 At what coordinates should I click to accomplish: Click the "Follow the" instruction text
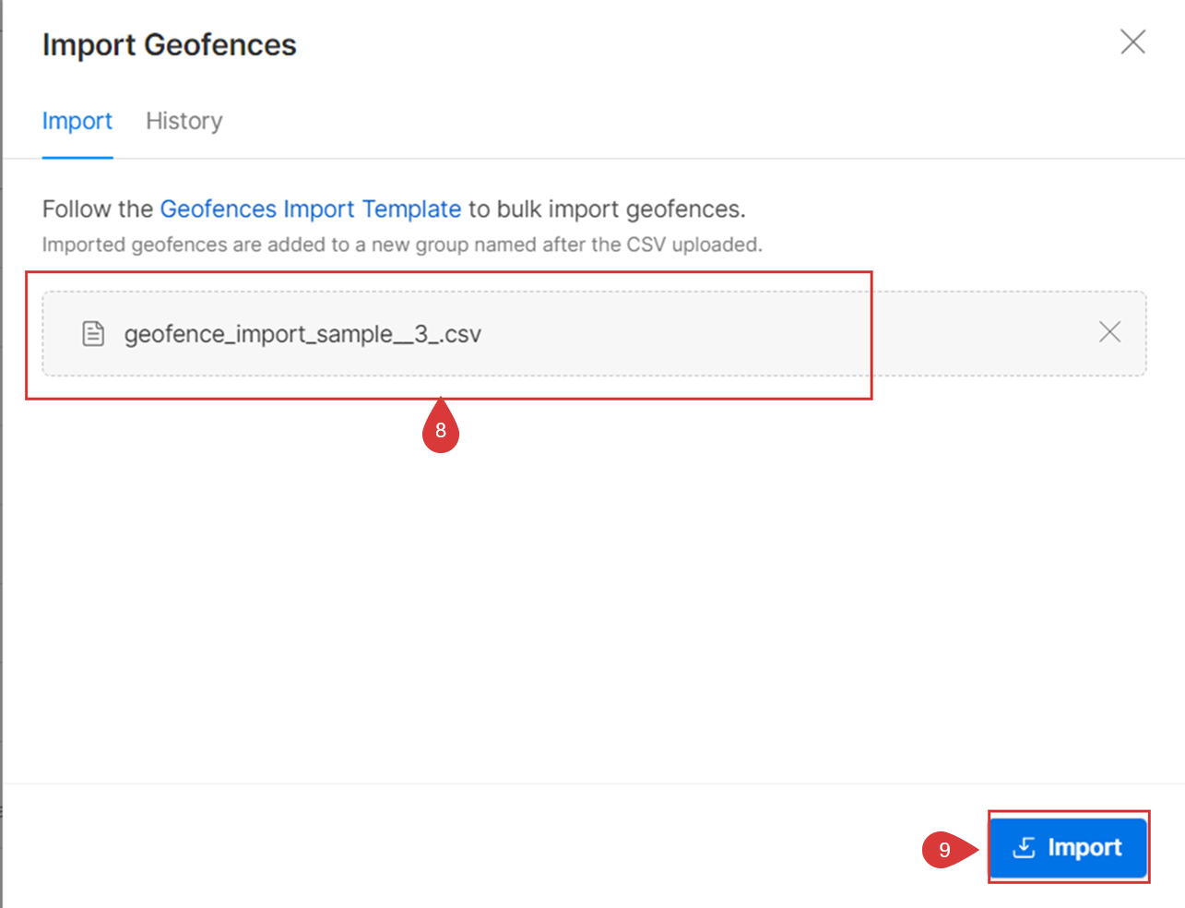98,209
